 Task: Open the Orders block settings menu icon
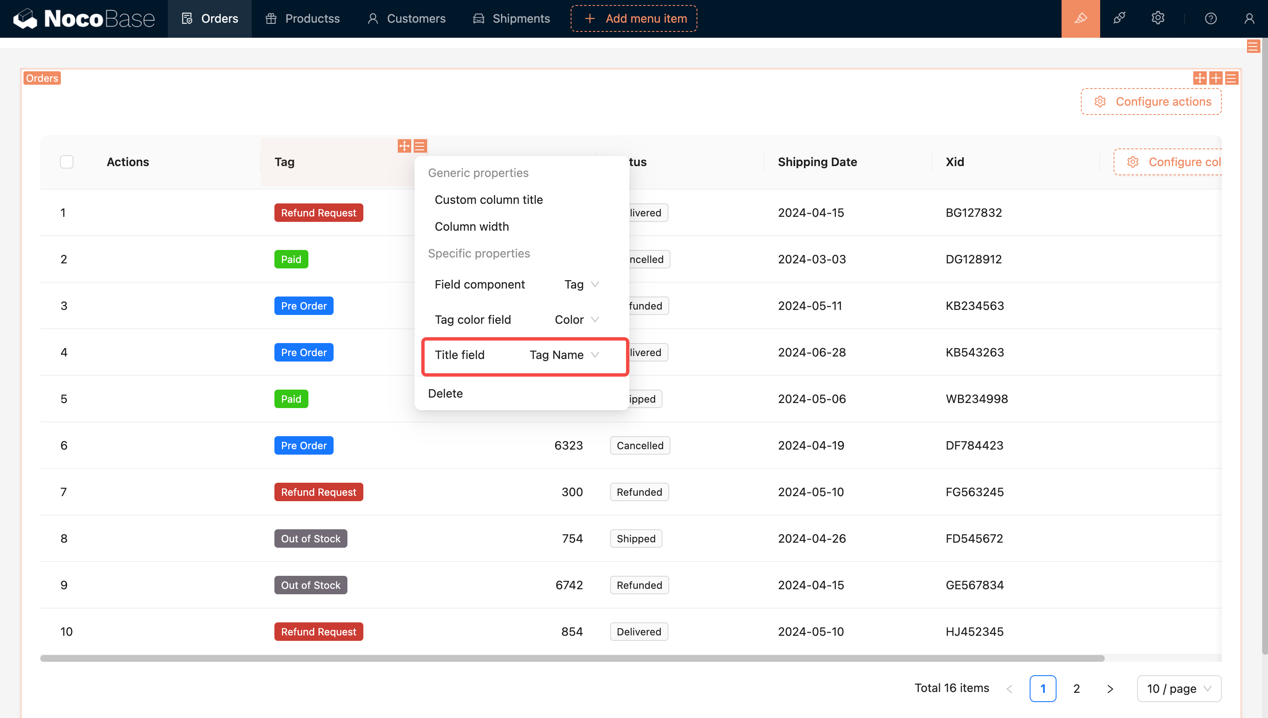(x=1231, y=78)
